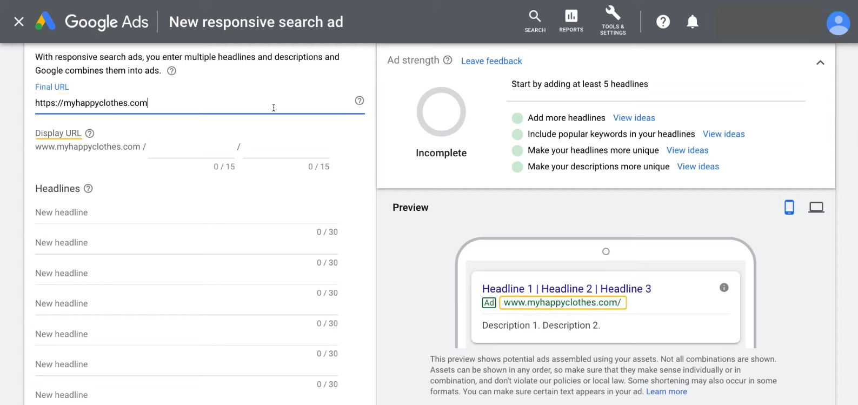Click the fifth New headline field
The height and width of the screenshot is (405, 858).
pos(187,334)
